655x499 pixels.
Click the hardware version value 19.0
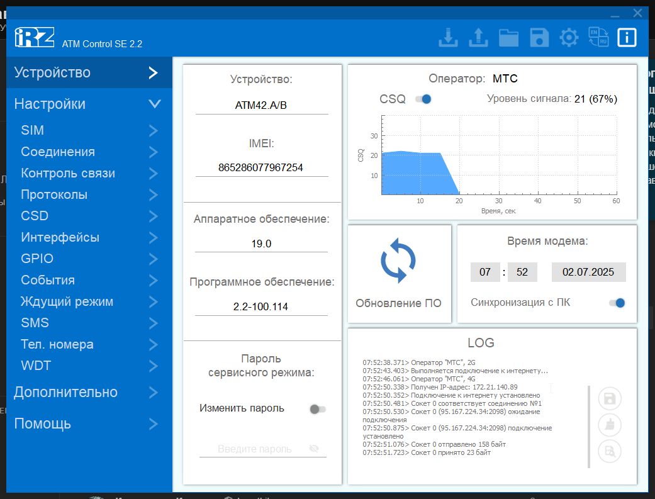click(x=261, y=244)
